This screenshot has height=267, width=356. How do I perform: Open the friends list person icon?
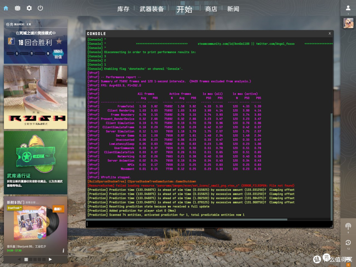(x=348, y=8)
